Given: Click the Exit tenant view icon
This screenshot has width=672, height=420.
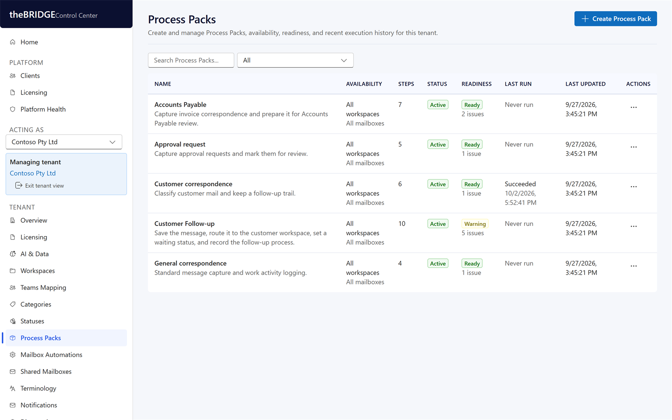Looking at the screenshot, I should [x=18, y=186].
